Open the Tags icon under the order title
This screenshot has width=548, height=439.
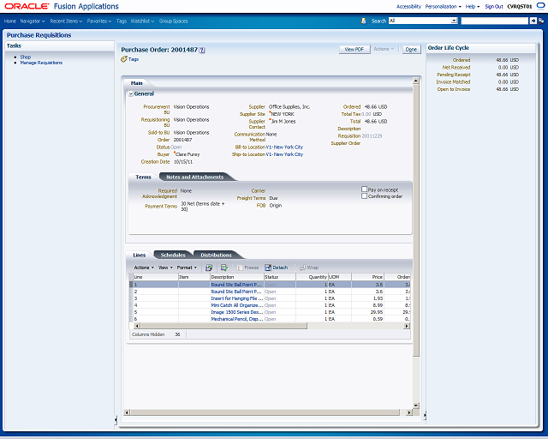[x=124, y=59]
